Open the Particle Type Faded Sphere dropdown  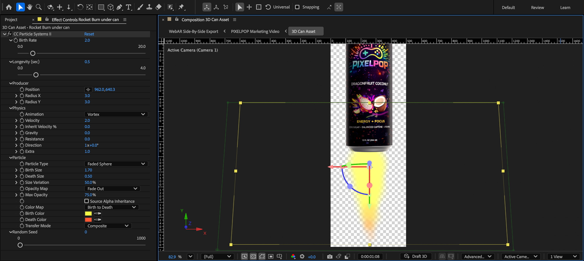(x=116, y=164)
